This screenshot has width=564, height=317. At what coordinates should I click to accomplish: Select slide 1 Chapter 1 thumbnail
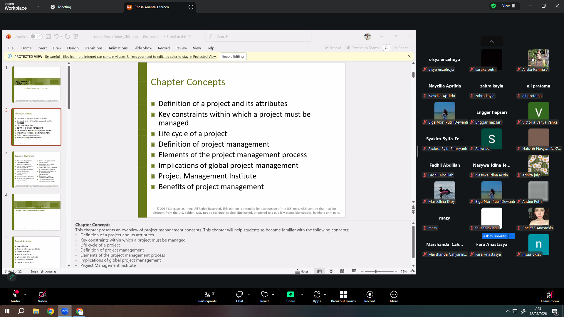coord(36,84)
